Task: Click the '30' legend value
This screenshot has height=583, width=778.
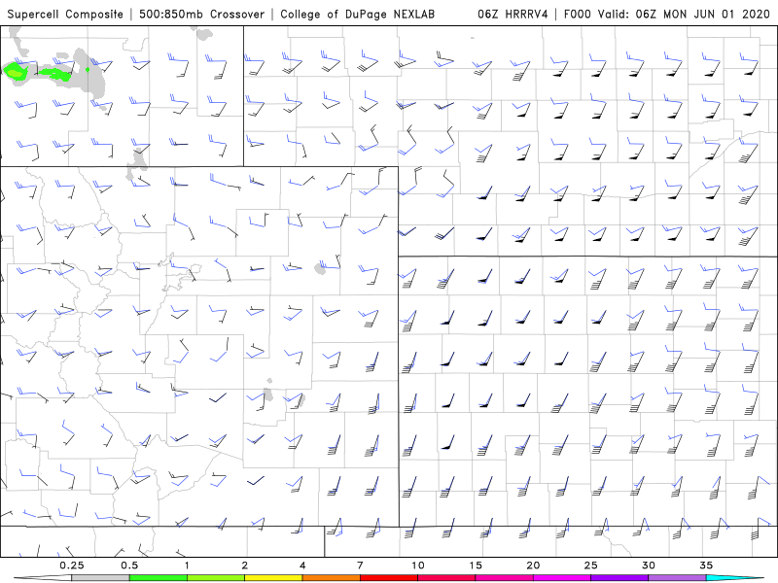Action: (x=648, y=566)
